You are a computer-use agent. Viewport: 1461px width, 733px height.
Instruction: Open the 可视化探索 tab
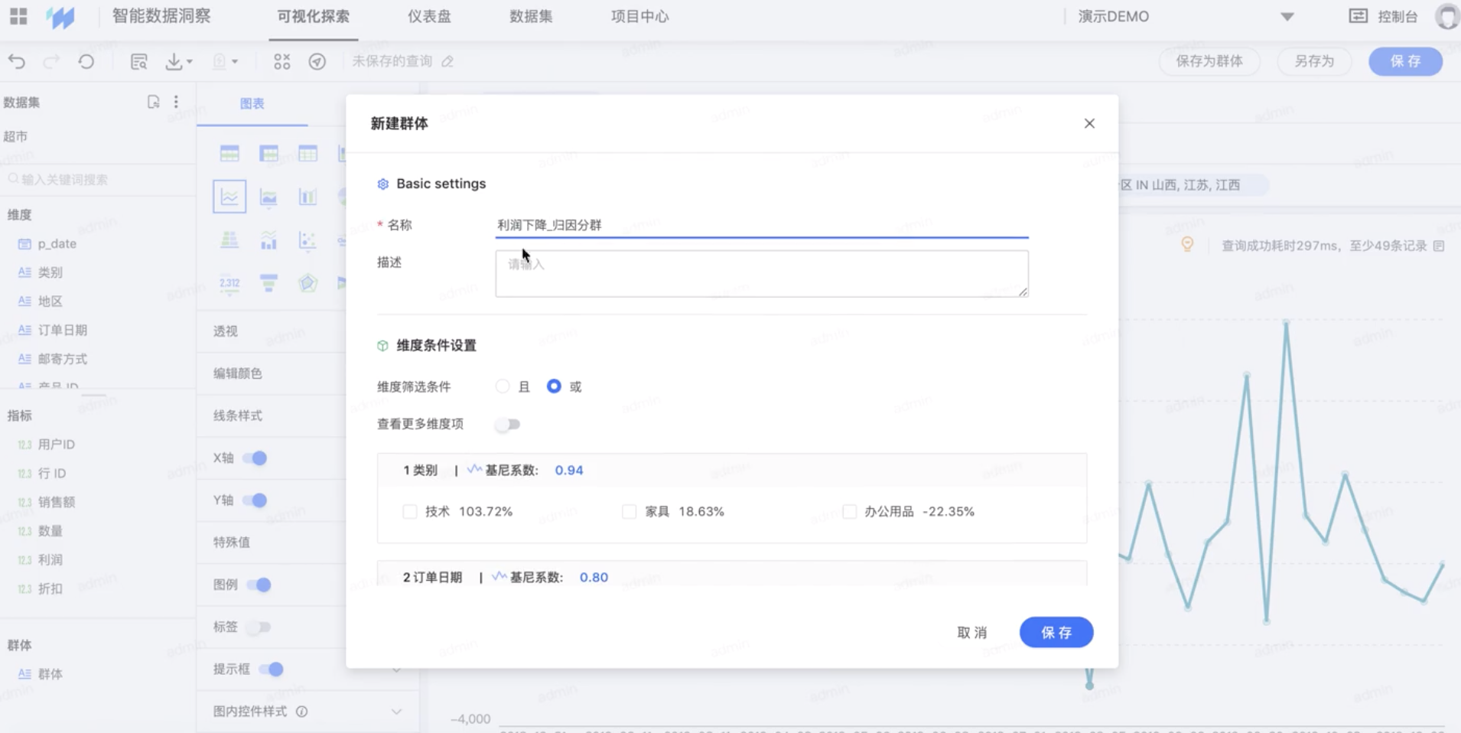pos(314,17)
